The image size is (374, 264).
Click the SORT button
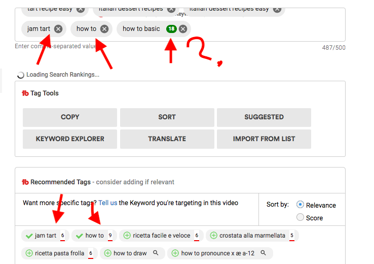[167, 117]
